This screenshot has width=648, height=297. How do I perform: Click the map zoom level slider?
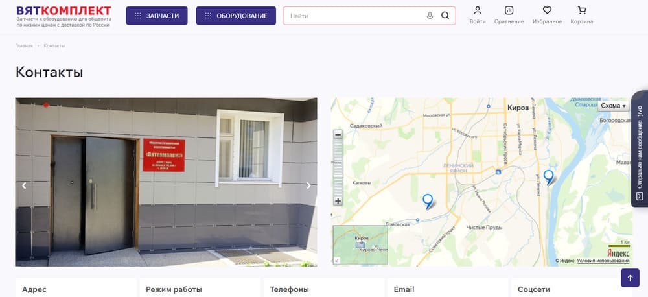[x=338, y=168]
